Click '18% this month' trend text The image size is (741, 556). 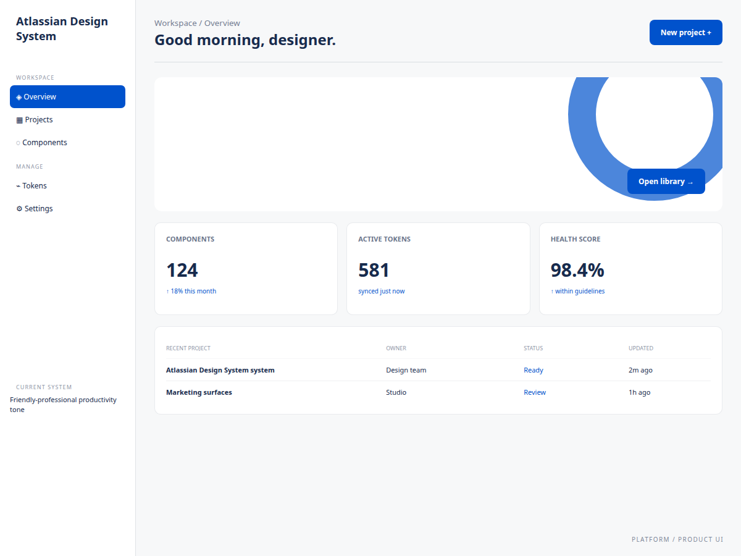(193, 291)
